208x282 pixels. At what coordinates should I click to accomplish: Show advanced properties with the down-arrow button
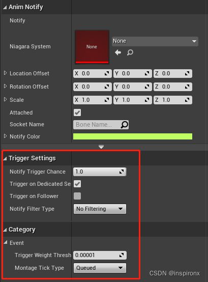101,147
